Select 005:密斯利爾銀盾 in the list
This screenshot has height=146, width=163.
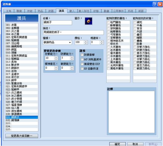tap(22, 37)
